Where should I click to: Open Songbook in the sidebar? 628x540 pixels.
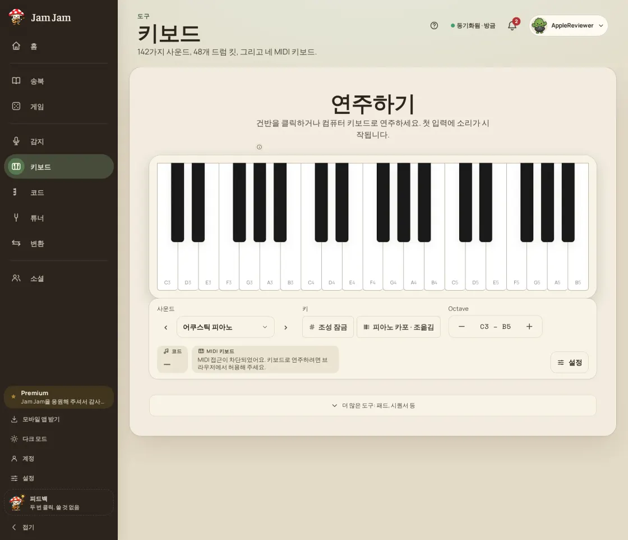point(59,81)
